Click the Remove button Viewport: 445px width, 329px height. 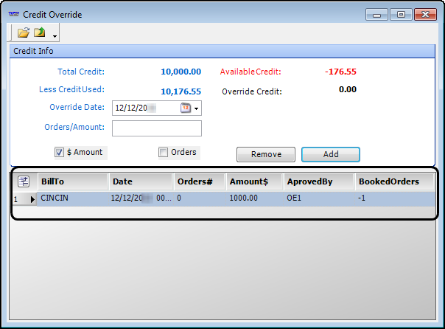266,154
